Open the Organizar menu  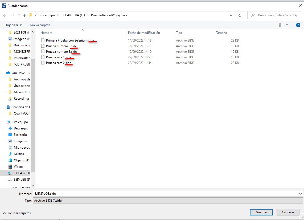13,25
